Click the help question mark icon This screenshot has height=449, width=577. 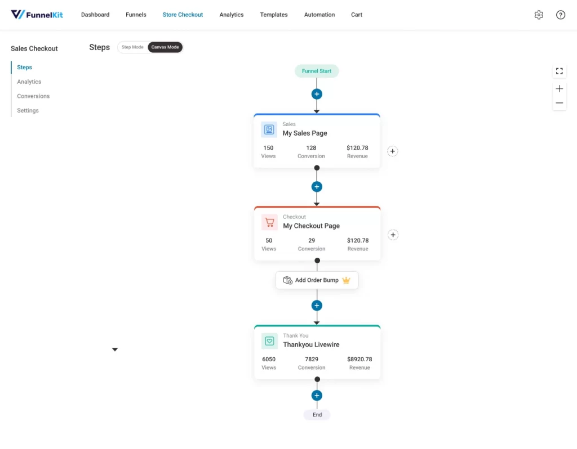(x=561, y=15)
